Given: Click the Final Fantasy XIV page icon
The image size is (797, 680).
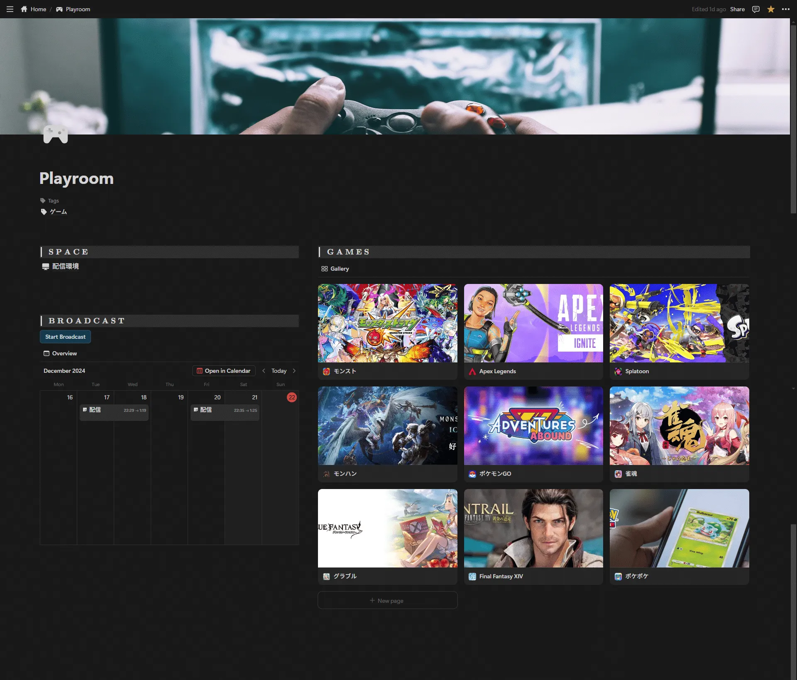Looking at the screenshot, I should click(x=472, y=576).
